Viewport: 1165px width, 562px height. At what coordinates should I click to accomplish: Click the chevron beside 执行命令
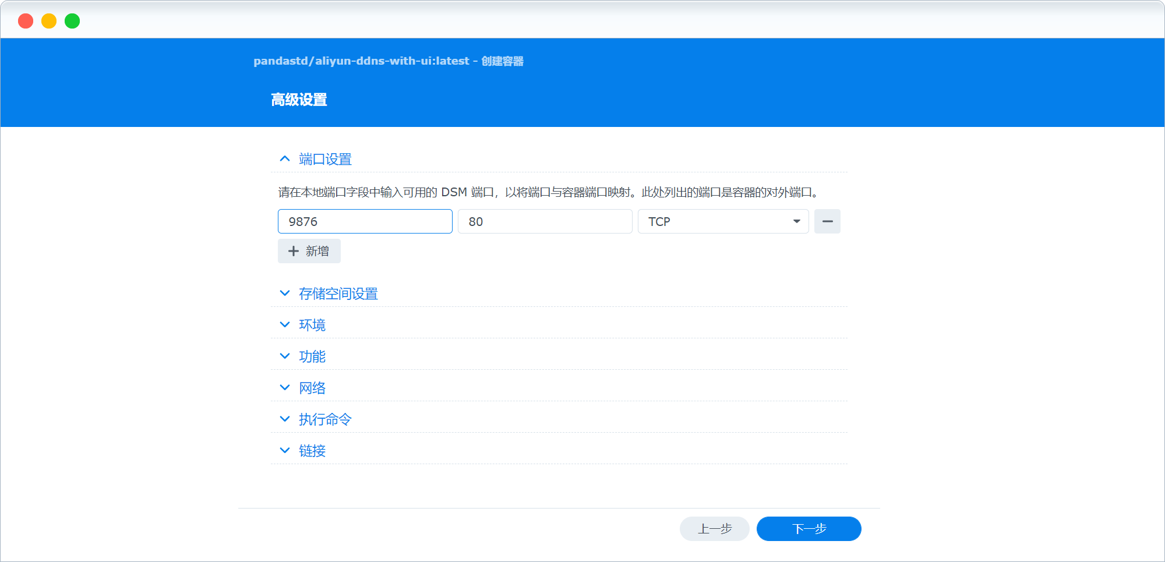coord(284,419)
